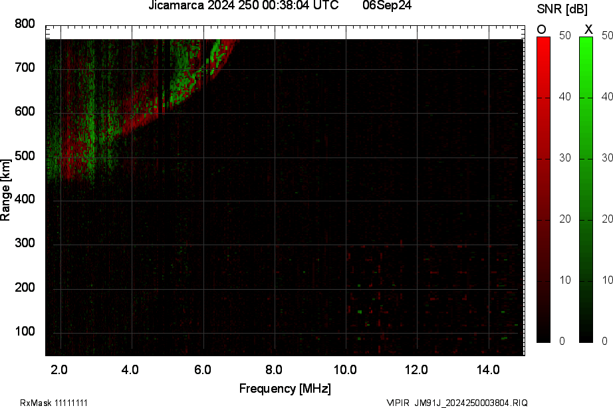Click the 14.0 frequency tick label
This screenshot has height=408, width=613.
[488, 369]
